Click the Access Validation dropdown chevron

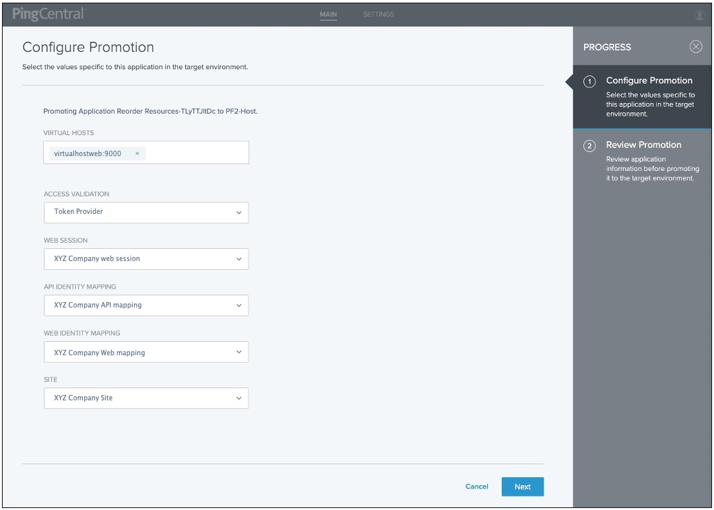point(237,212)
